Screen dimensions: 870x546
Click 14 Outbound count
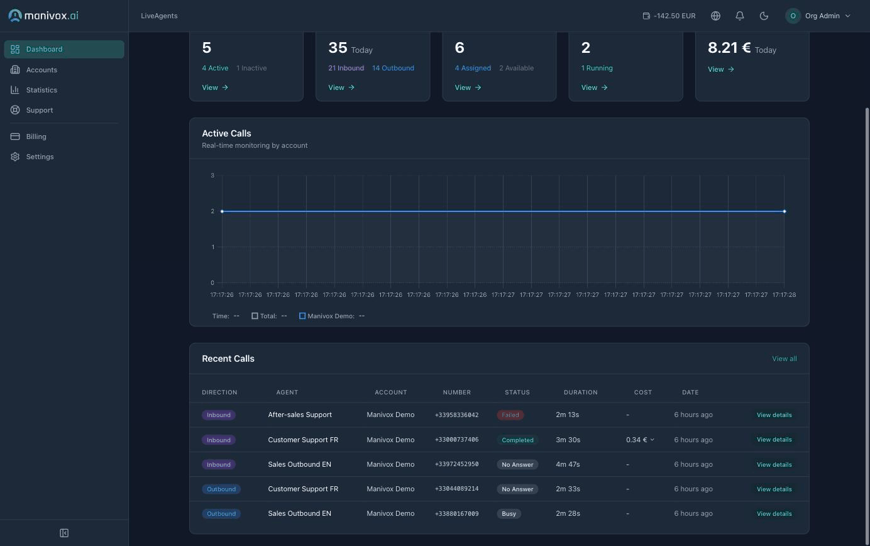click(393, 68)
